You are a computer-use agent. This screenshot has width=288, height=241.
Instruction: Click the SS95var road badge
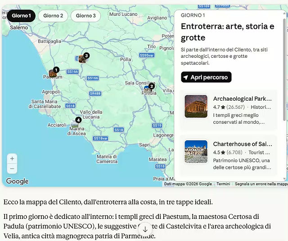point(146,55)
